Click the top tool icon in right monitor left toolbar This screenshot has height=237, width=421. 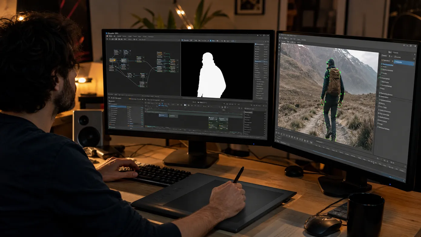point(279,44)
